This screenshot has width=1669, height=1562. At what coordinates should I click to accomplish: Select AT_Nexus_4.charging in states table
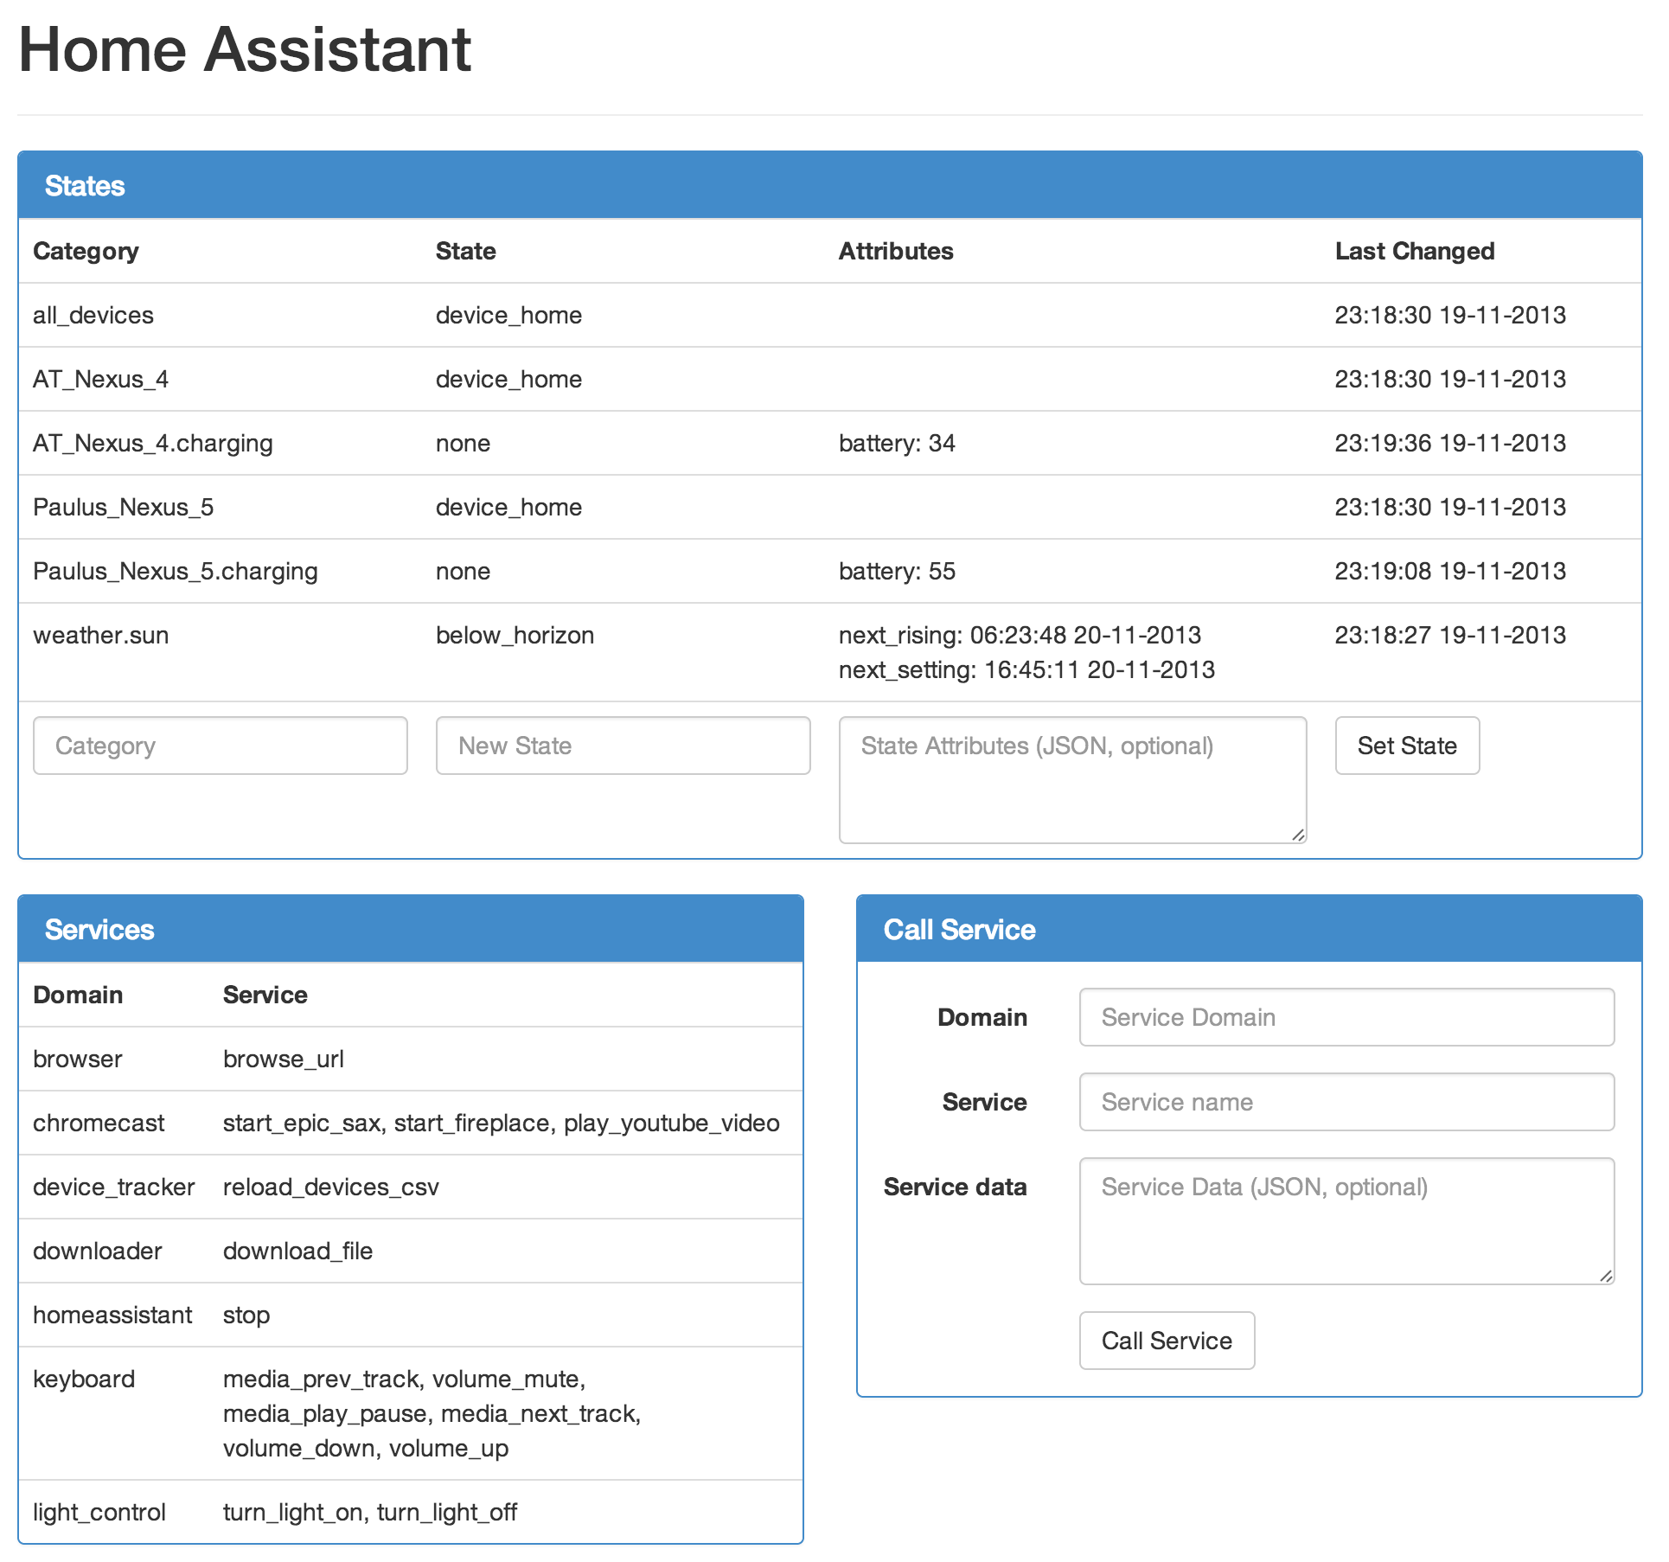(x=153, y=444)
